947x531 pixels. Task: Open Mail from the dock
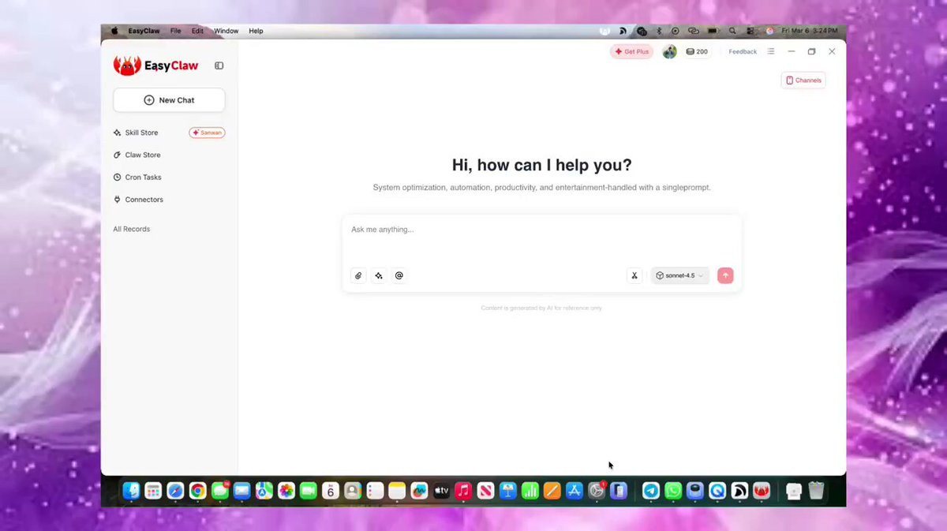241,491
